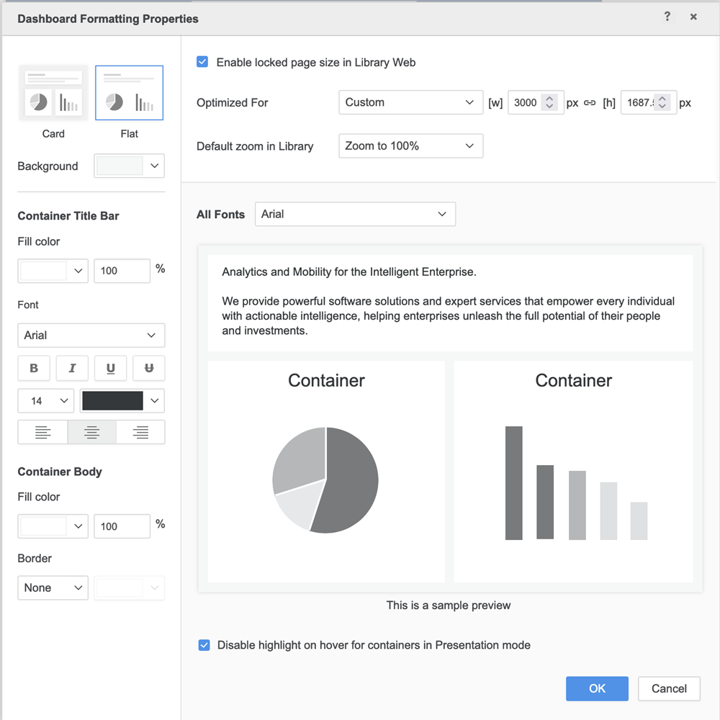This screenshot has height=720, width=720.
Task: Click the Cancel button
Action: pyautogui.click(x=669, y=688)
